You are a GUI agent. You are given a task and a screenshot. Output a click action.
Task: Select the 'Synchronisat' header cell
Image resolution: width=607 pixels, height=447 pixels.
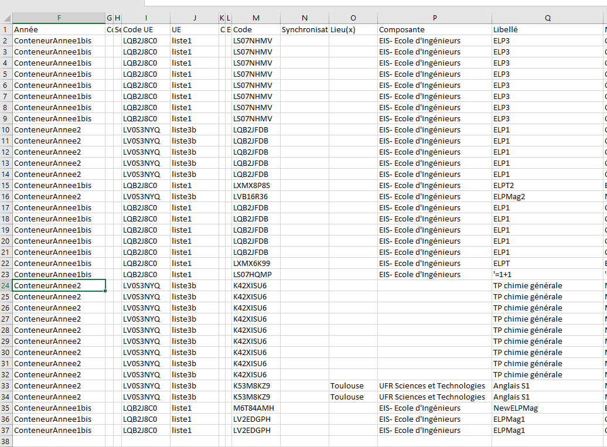[304, 29]
